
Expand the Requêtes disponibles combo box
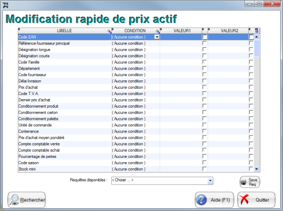click(x=210, y=180)
